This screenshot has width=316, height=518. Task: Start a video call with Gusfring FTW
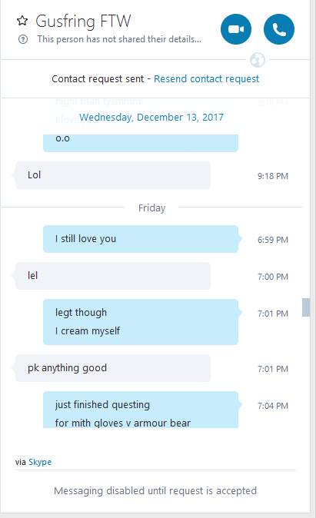click(x=236, y=29)
